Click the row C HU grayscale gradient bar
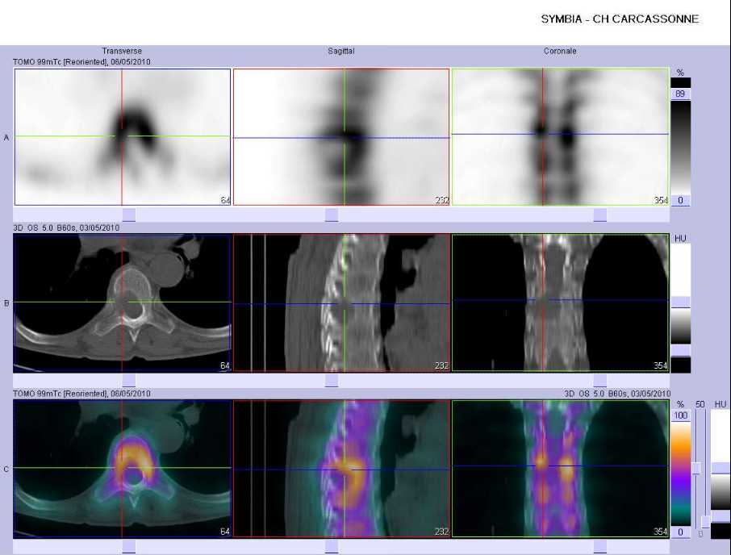The image size is (731, 555). pos(720,492)
